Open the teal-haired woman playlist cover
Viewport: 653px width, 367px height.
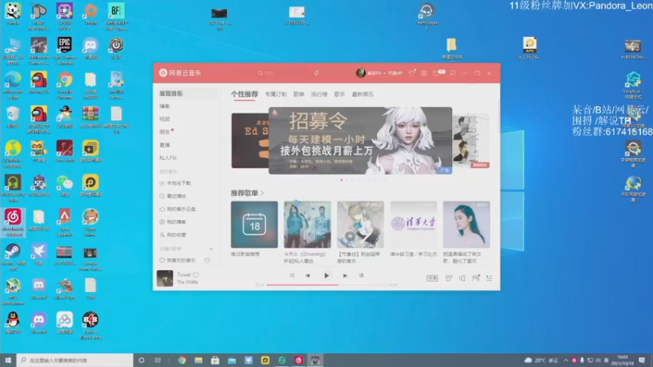click(x=466, y=225)
